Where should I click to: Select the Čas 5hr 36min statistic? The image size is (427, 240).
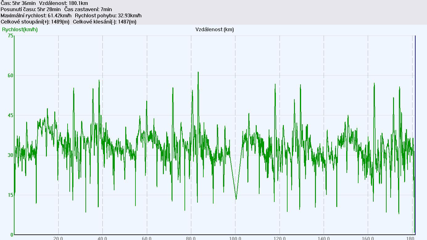pyautogui.click(x=18, y=3)
